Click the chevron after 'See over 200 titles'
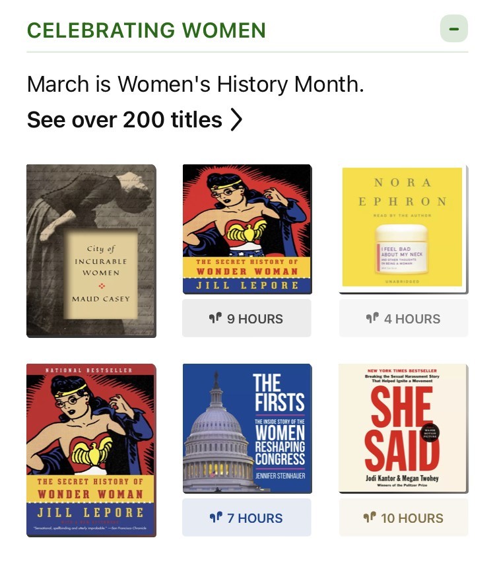 (238, 119)
